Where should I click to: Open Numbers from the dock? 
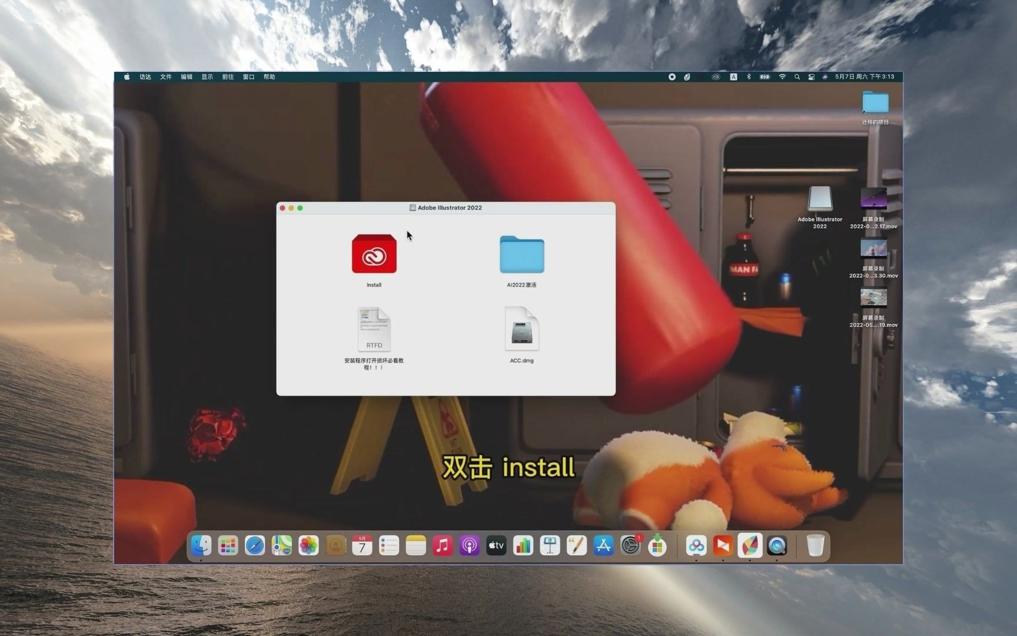[523, 546]
